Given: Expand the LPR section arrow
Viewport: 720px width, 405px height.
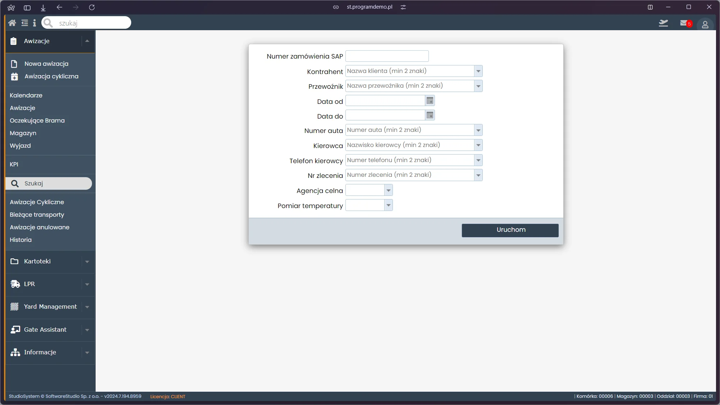Looking at the screenshot, I should point(87,284).
